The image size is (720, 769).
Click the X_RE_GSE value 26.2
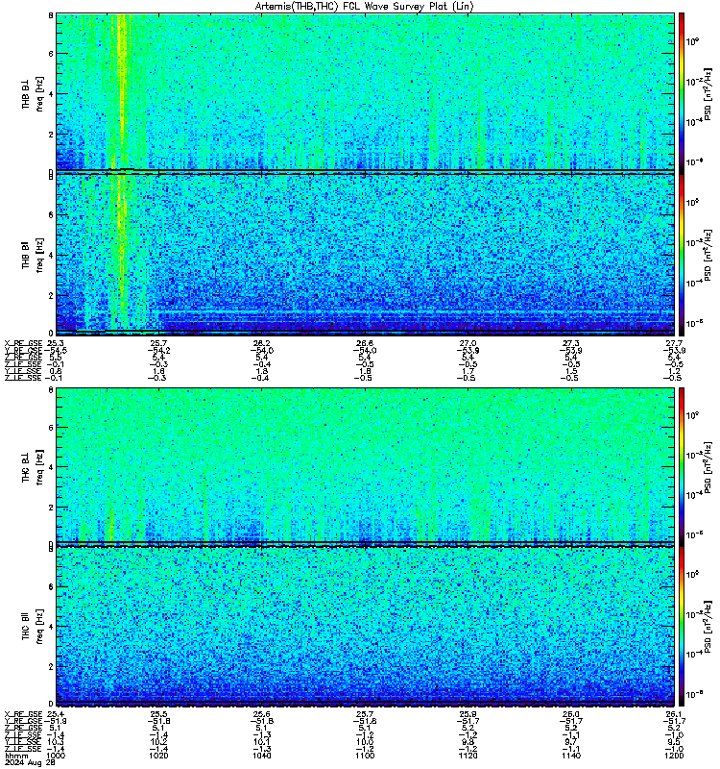pyautogui.click(x=261, y=343)
